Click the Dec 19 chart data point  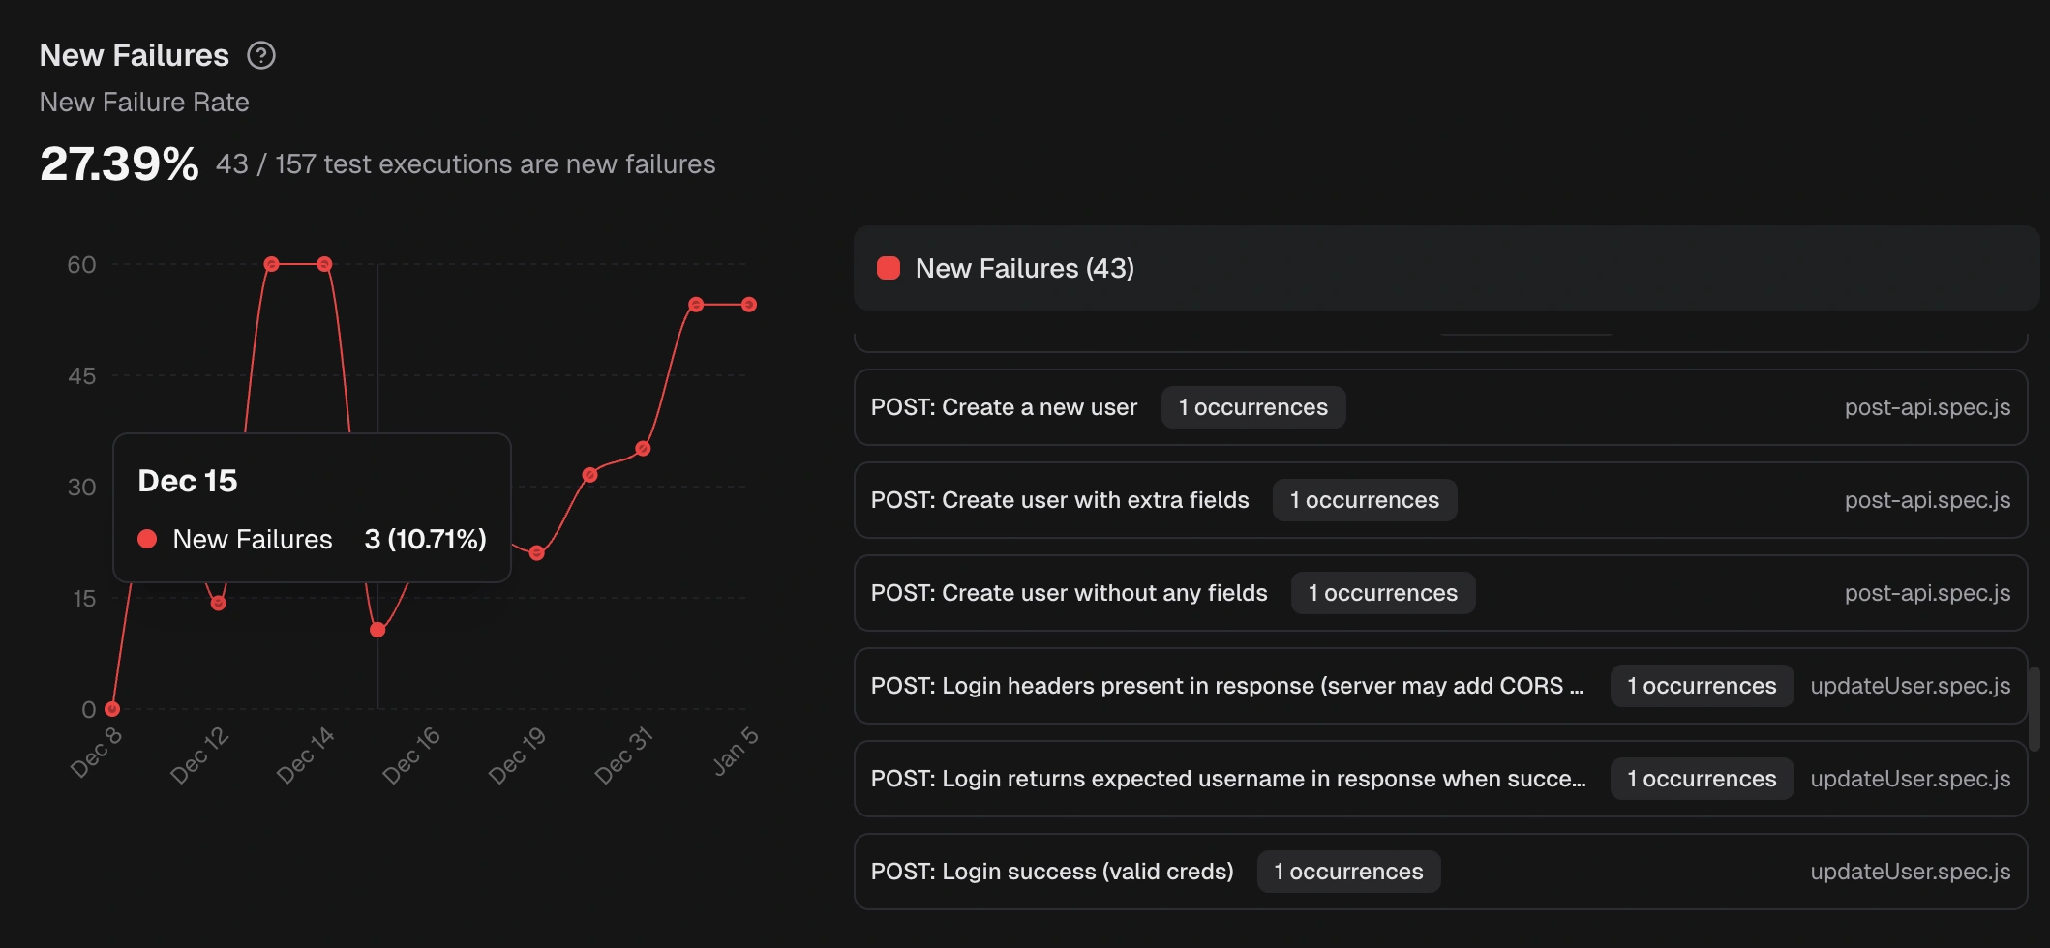(537, 553)
